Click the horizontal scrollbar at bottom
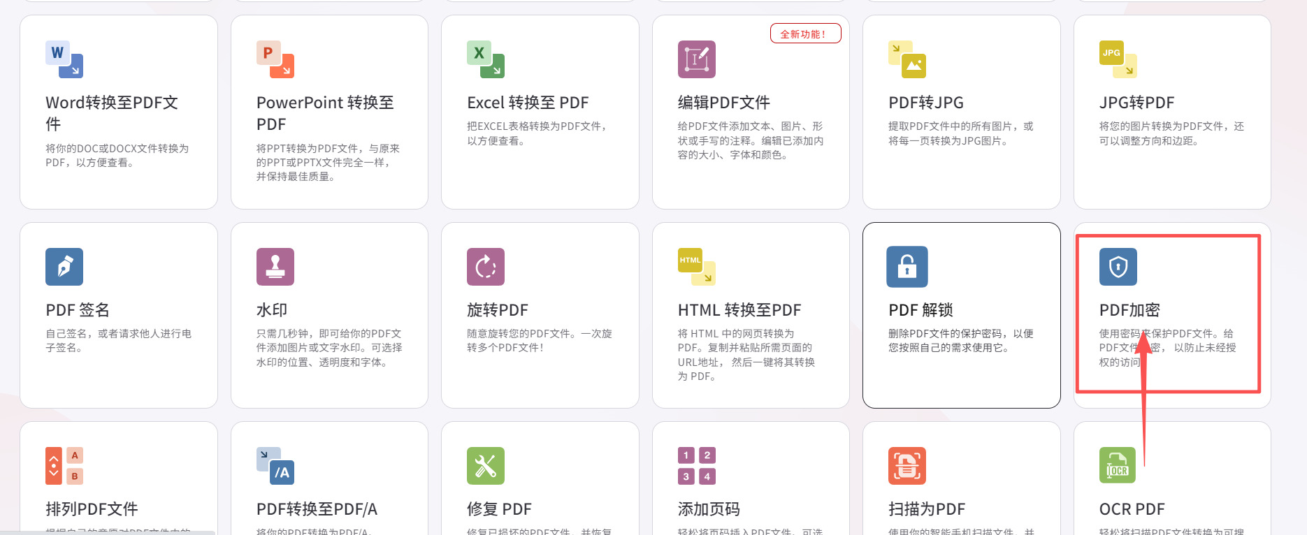1307x535 pixels. (x=108, y=533)
